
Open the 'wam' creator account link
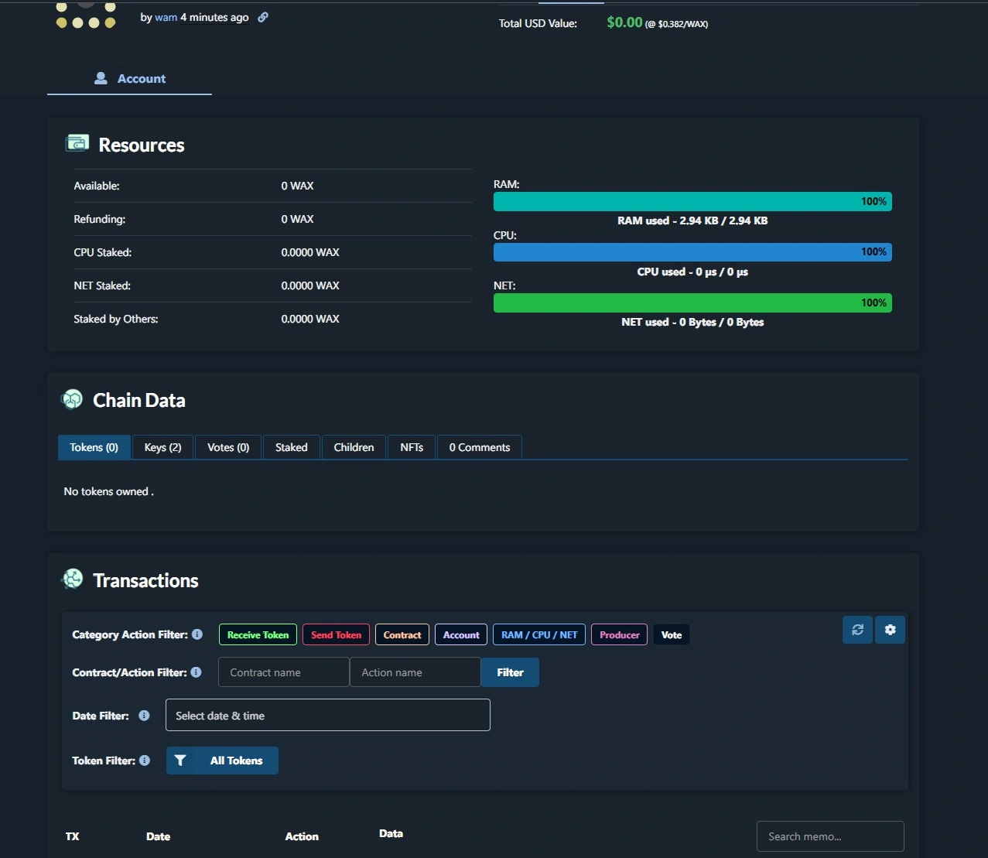(166, 17)
